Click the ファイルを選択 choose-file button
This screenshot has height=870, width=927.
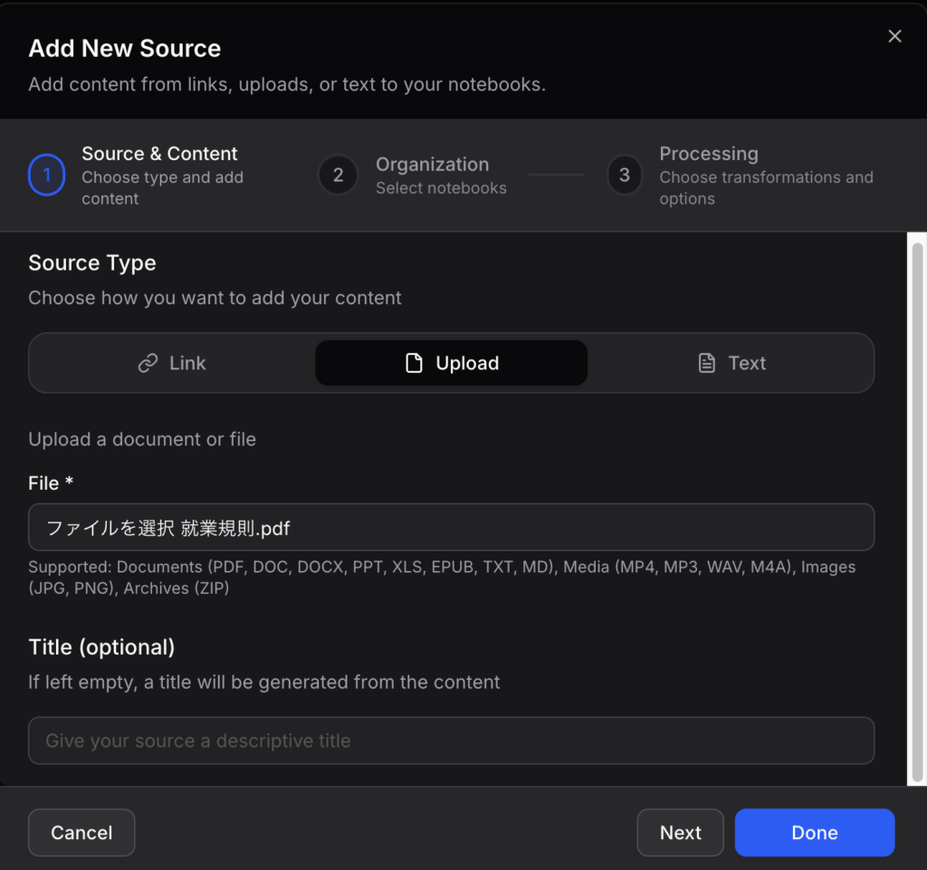coord(110,528)
